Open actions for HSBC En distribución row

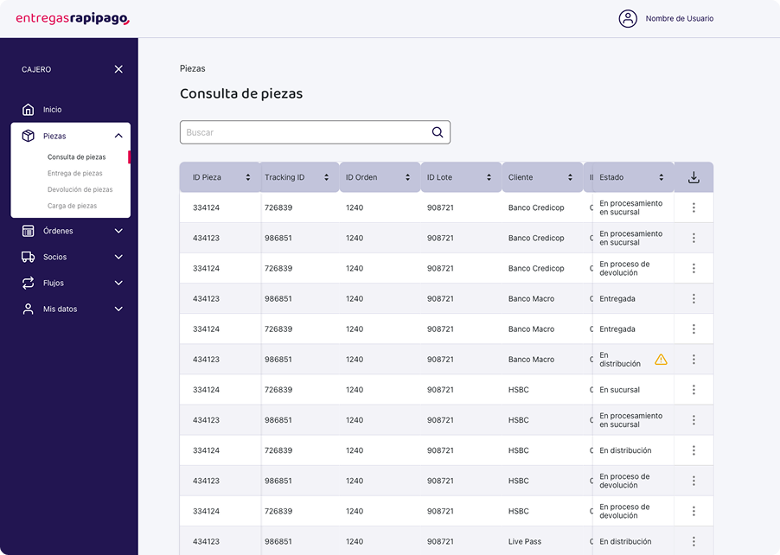(x=694, y=450)
